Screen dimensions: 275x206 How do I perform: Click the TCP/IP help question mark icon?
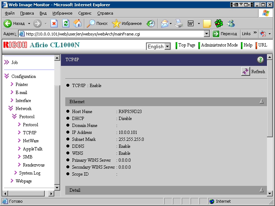(260, 60)
